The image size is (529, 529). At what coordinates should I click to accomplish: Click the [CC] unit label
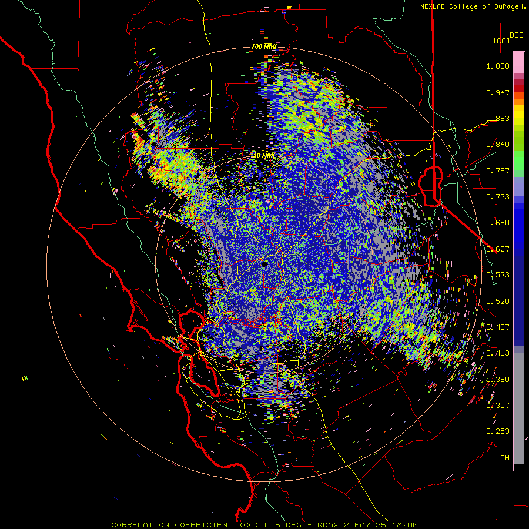point(502,41)
